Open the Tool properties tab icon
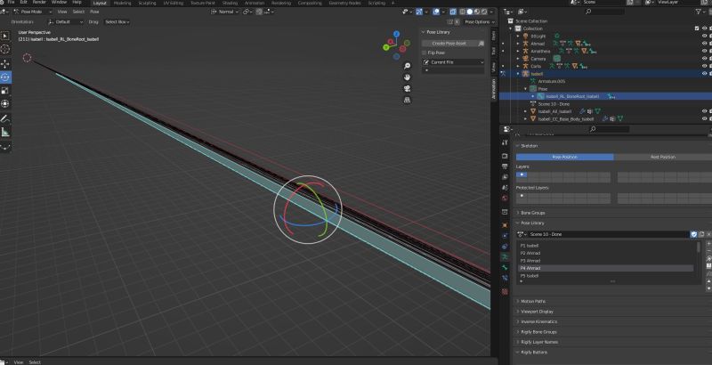The width and height of the screenshot is (712, 365). pos(505,142)
